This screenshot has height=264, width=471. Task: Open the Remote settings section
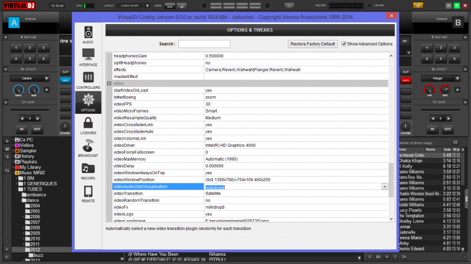coord(88,194)
